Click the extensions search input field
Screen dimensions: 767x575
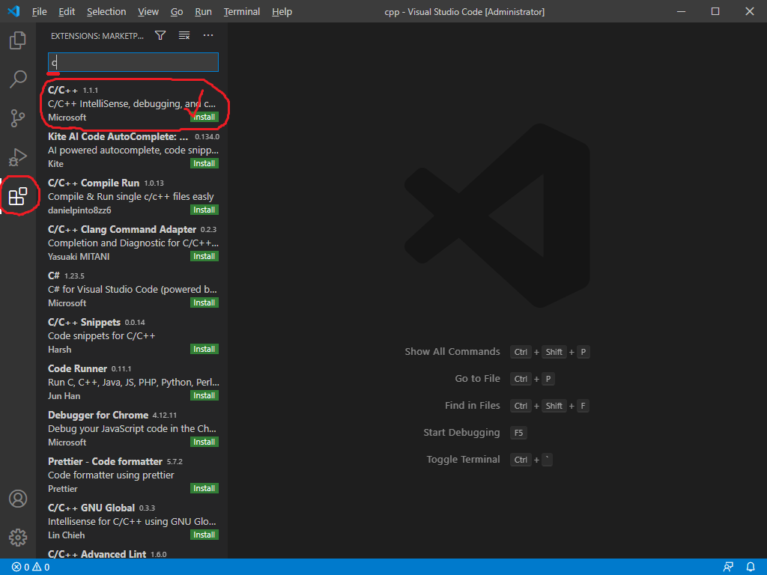pyautogui.click(x=133, y=62)
